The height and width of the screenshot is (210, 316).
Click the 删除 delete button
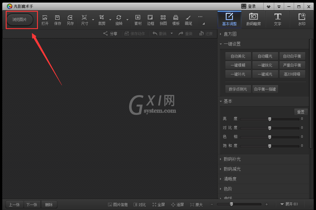(49, 205)
